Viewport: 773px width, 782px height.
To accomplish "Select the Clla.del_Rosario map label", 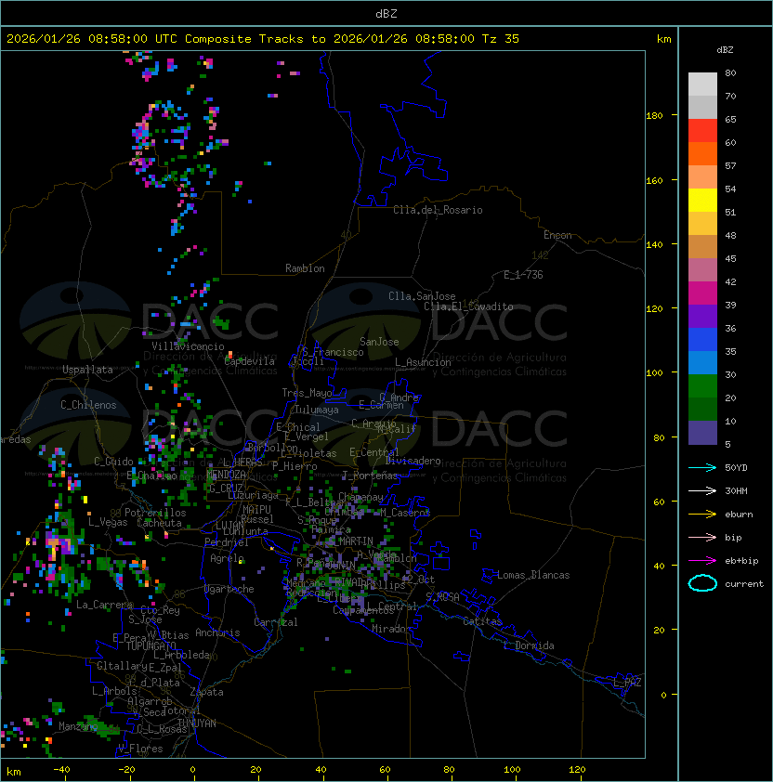I will pos(438,210).
